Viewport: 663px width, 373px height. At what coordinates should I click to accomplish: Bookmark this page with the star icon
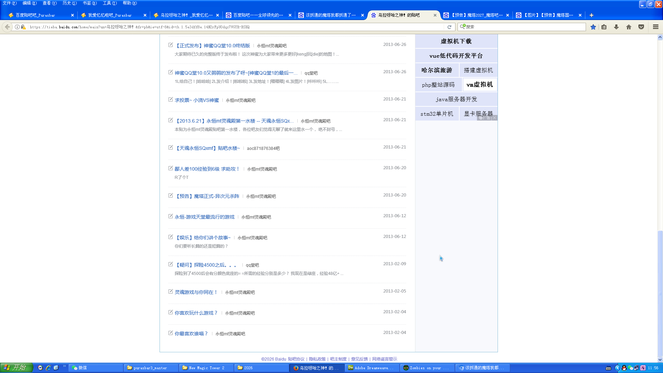click(593, 27)
